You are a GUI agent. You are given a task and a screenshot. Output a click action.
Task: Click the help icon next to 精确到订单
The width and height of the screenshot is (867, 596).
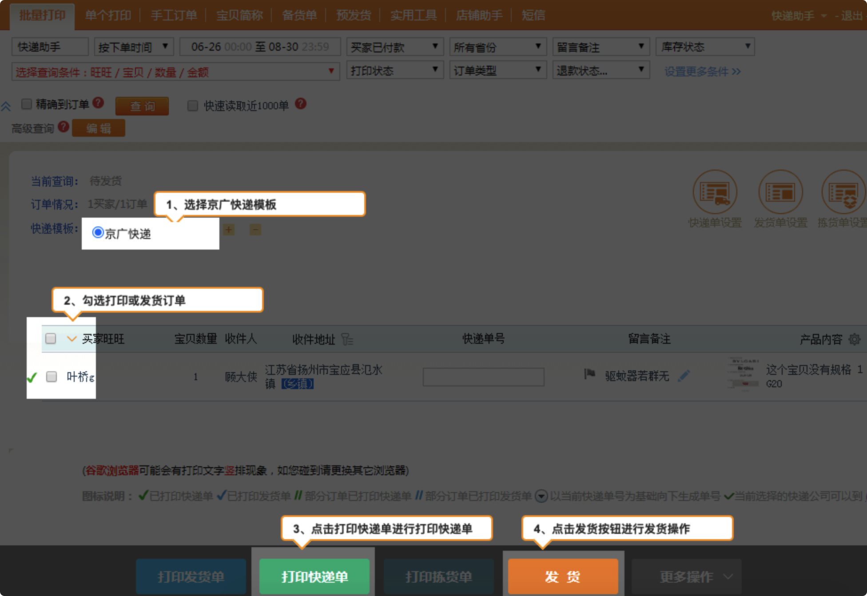pyautogui.click(x=98, y=103)
